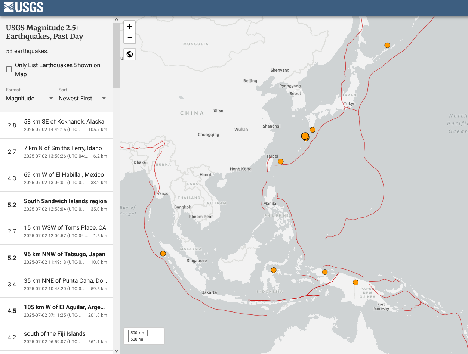Viewport: 468px width, 354px height.
Task: Select the earthquake marker east of Taipei
Action: (x=281, y=161)
